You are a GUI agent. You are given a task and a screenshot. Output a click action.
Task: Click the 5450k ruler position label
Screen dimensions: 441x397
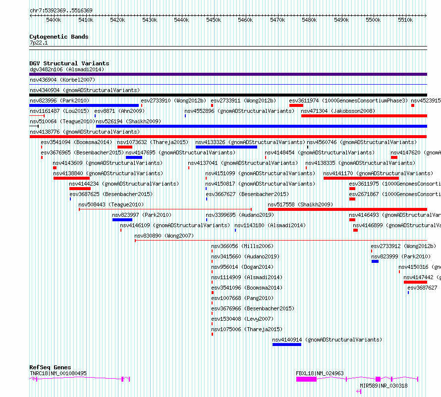coord(214,20)
